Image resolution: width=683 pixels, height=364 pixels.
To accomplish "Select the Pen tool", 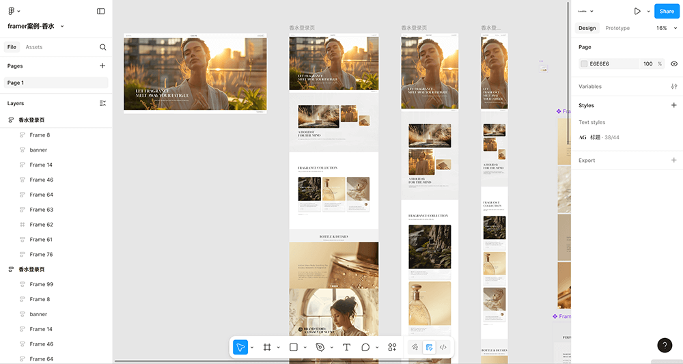I will 320,347.
